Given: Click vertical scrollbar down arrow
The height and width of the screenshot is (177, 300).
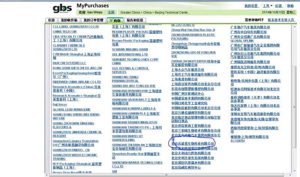Looking at the screenshot, I should 295,171.
